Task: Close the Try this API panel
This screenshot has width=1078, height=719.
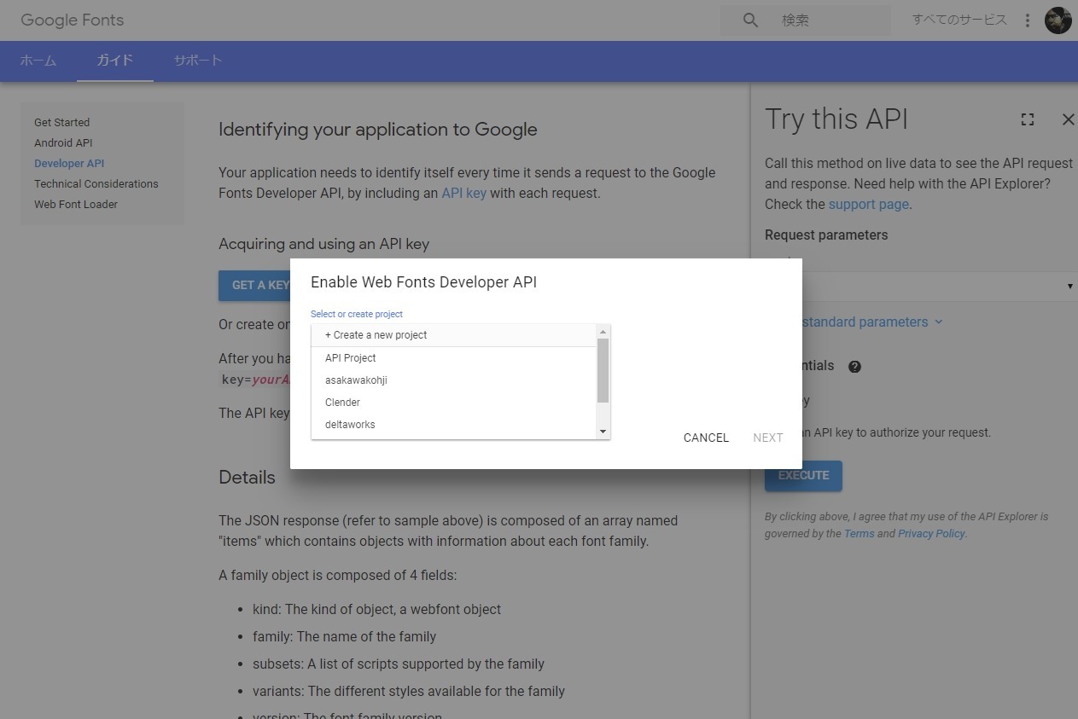Action: click(1068, 119)
